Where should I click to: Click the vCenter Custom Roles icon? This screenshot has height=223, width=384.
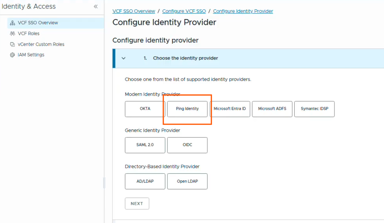12,44
